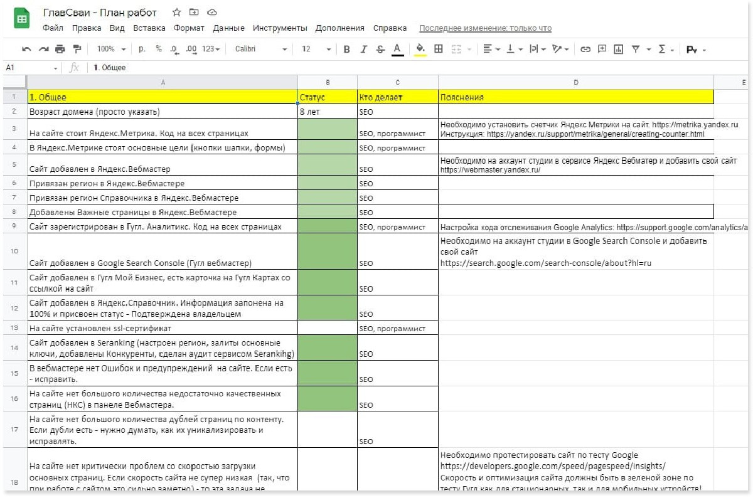Open the Вставка menu
The width and height of the screenshot is (753, 498).
[x=149, y=28]
